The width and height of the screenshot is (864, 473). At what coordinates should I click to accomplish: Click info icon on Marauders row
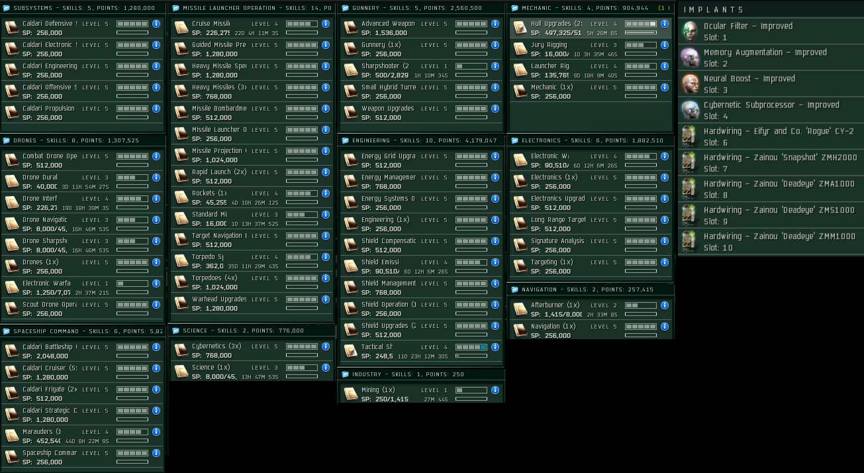156,432
